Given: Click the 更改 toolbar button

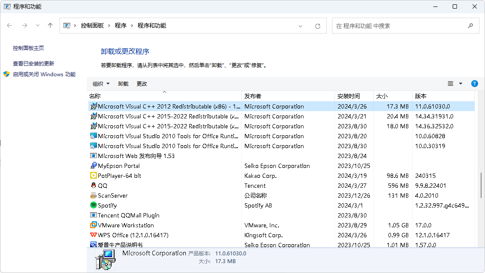Looking at the screenshot, I should tap(142, 84).
